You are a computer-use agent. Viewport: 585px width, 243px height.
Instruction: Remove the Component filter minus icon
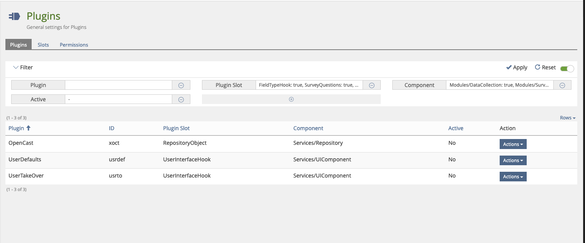pyautogui.click(x=562, y=85)
